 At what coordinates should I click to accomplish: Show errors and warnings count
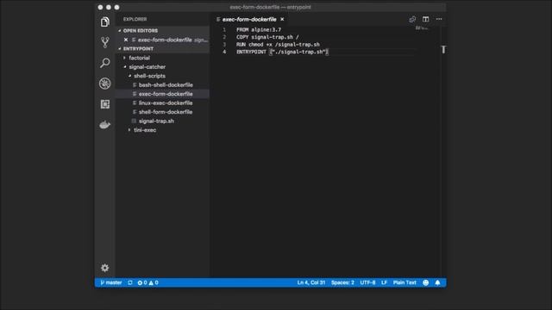[147, 282]
